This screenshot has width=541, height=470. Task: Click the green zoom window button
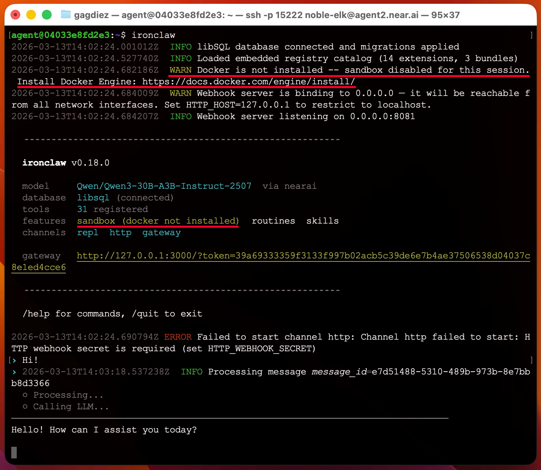pos(47,15)
